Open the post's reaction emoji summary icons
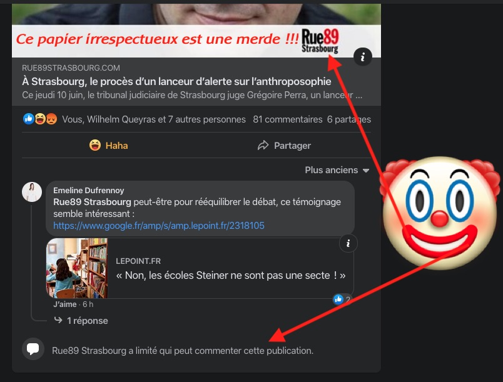The width and height of the screenshot is (503, 382). 41,119
